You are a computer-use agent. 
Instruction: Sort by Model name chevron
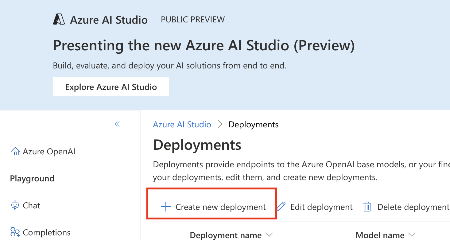412,235
